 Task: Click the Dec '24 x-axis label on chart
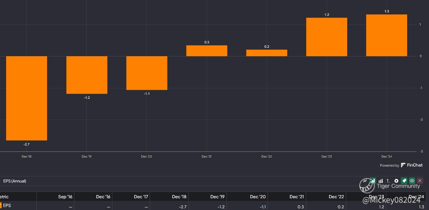(387, 157)
